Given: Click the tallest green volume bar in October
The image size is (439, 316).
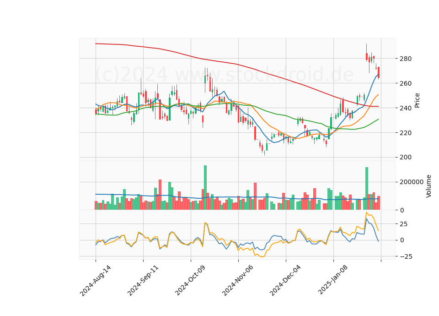Looking at the screenshot, I should click(205, 188).
